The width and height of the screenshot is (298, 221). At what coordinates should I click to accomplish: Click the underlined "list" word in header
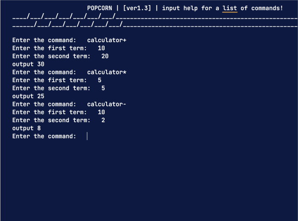coord(230,8)
